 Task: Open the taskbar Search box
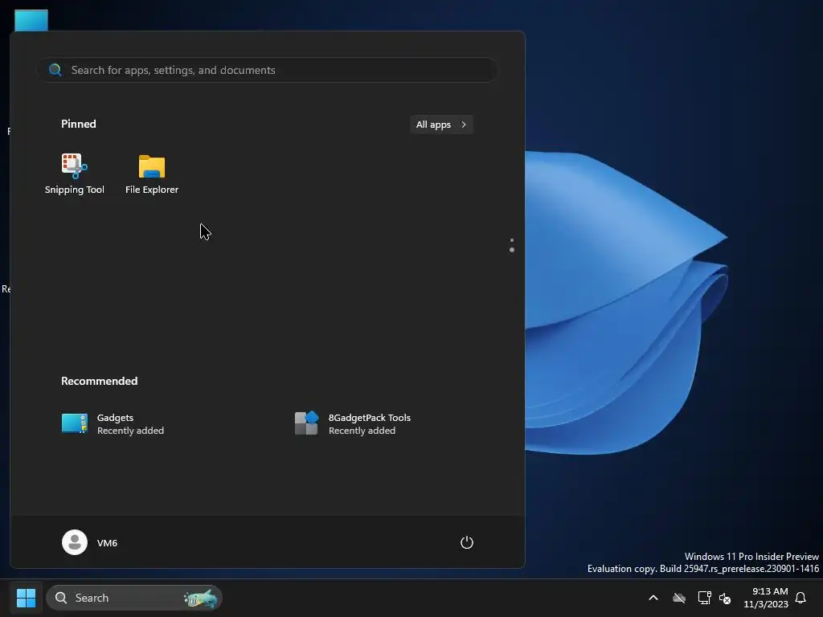click(134, 598)
